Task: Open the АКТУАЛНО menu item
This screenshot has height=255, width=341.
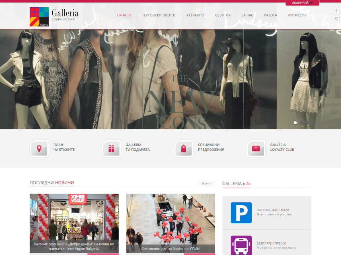Action: [195, 15]
